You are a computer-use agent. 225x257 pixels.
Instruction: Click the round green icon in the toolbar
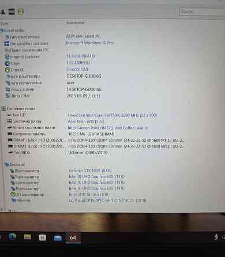21,12
